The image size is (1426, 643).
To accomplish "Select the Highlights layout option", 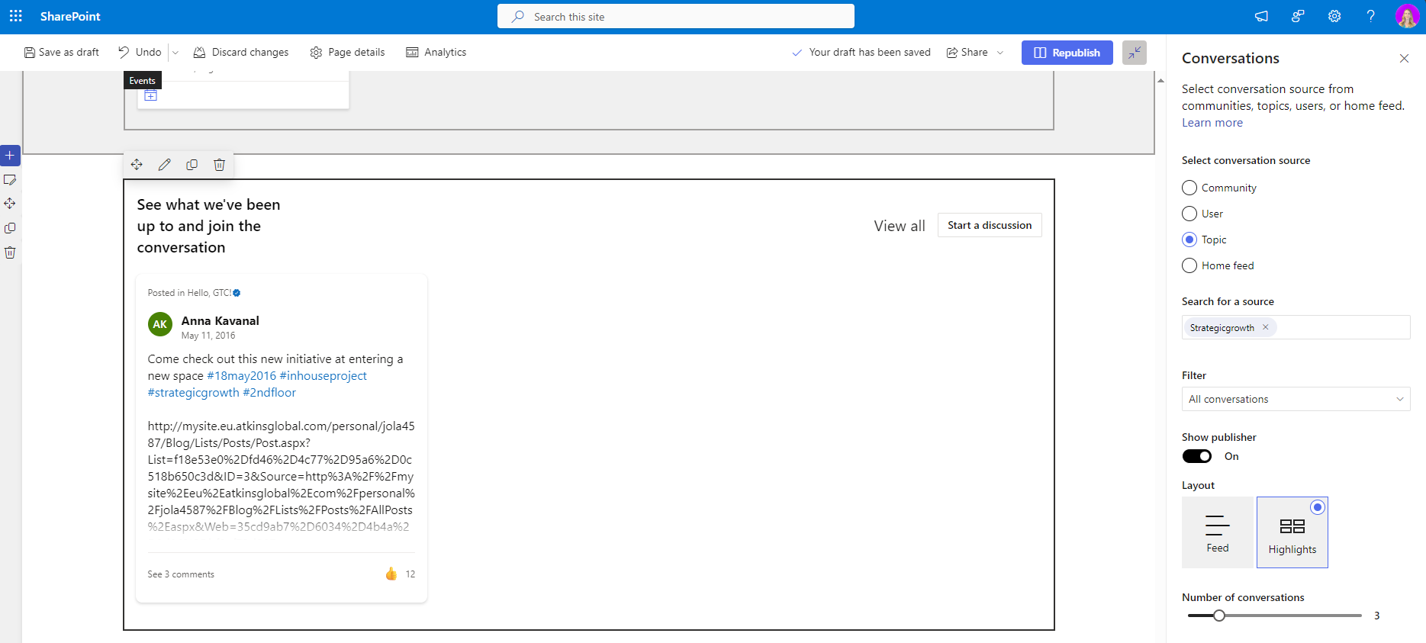I will tap(1292, 532).
